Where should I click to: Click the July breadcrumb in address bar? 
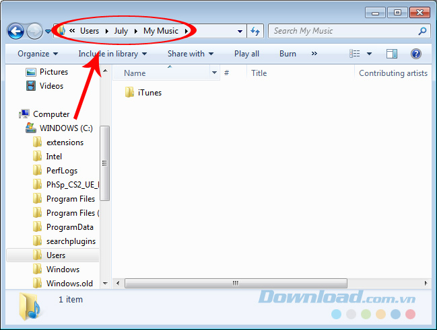(x=121, y=31)
